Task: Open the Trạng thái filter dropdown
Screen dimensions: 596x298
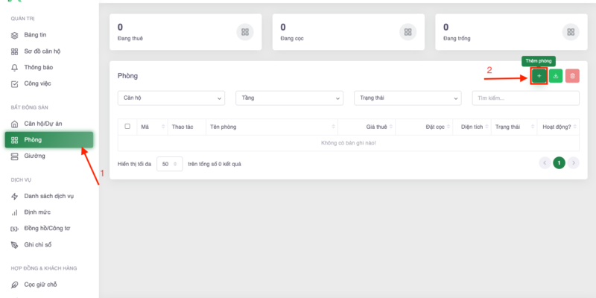Action: pos(407,98)
